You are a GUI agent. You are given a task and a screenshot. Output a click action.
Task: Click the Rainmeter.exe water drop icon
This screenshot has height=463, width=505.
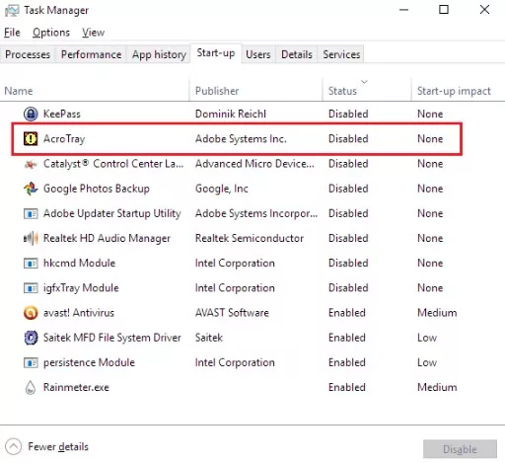pos(31,388)
